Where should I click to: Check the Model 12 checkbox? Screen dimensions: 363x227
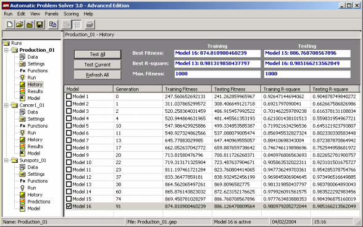pos(69,177)
